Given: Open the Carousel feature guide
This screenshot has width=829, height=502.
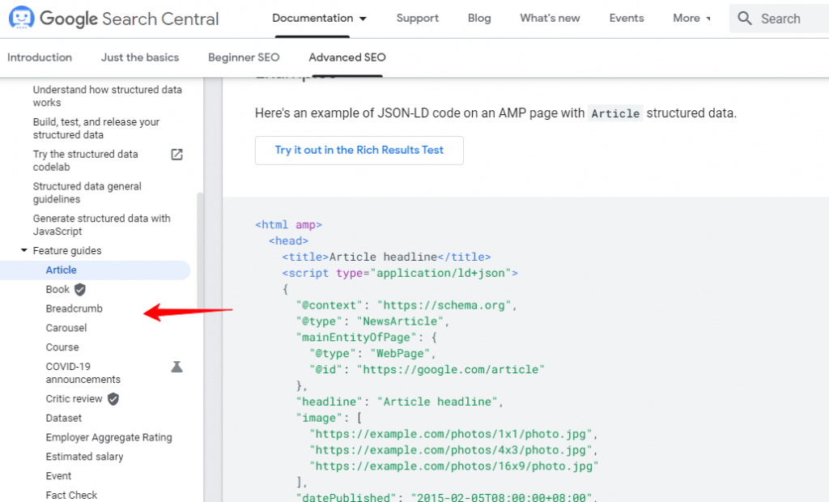Looking at the screenshot, I should 66,328.
